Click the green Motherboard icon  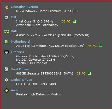tap(7, 42)
